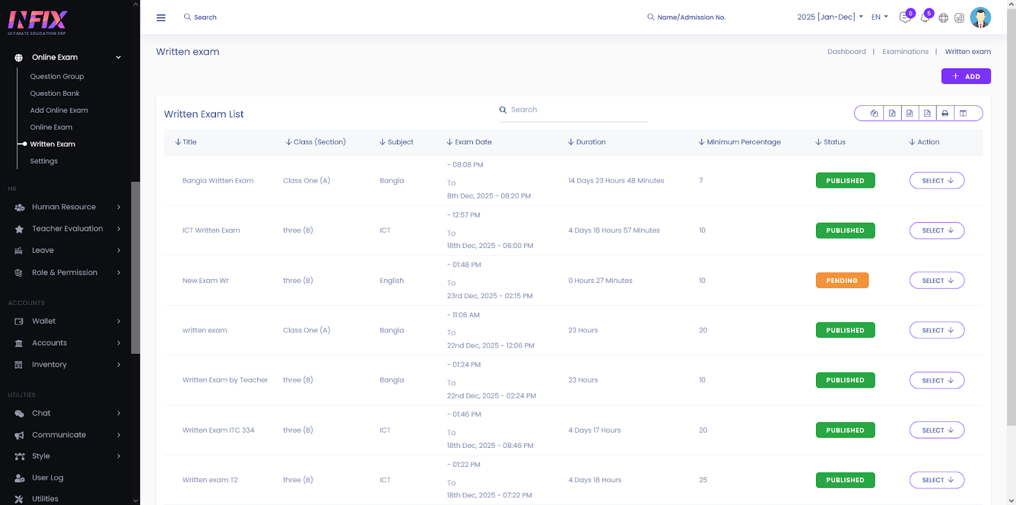Toggle the hamburger sidebar menu
Viewport: 1016px width, 505px height.
(161, 18)
